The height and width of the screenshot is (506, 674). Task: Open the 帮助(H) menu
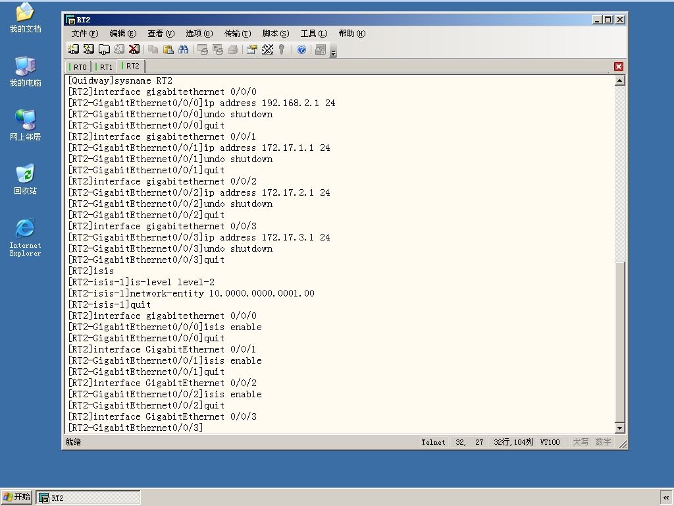tap(352, 34)
